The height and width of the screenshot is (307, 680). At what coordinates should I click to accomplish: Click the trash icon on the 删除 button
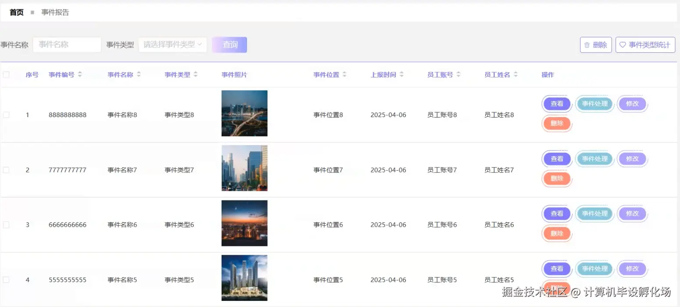click(587, 44)
